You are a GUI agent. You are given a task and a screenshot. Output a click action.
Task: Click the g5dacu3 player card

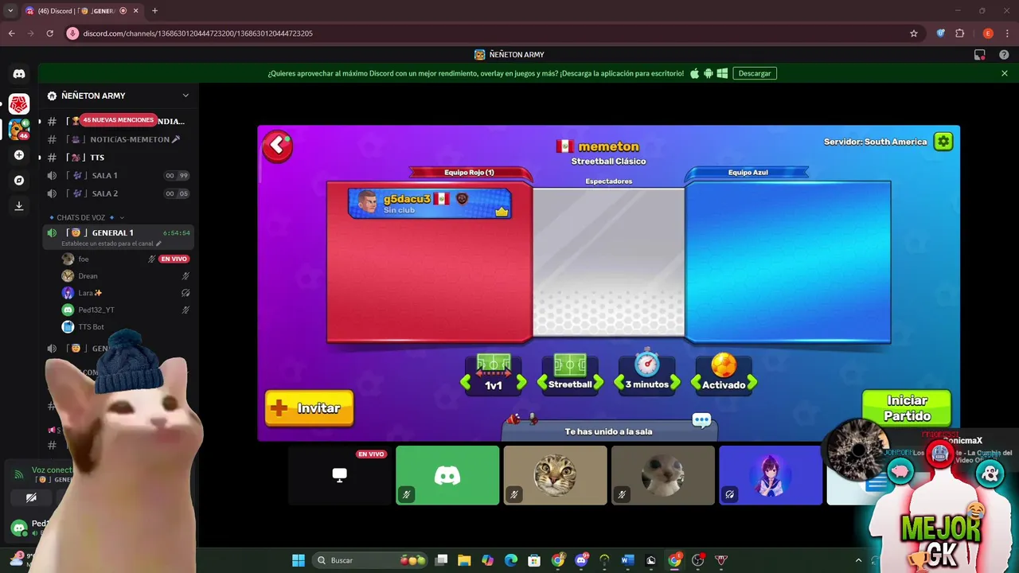click(429, 204)
